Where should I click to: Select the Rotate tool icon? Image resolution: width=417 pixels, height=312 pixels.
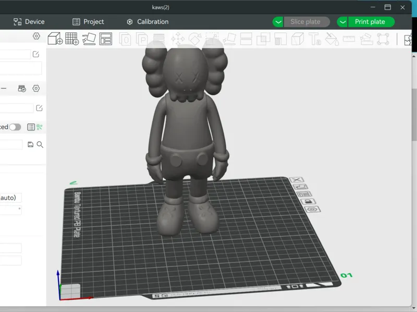tap(195, 40)
